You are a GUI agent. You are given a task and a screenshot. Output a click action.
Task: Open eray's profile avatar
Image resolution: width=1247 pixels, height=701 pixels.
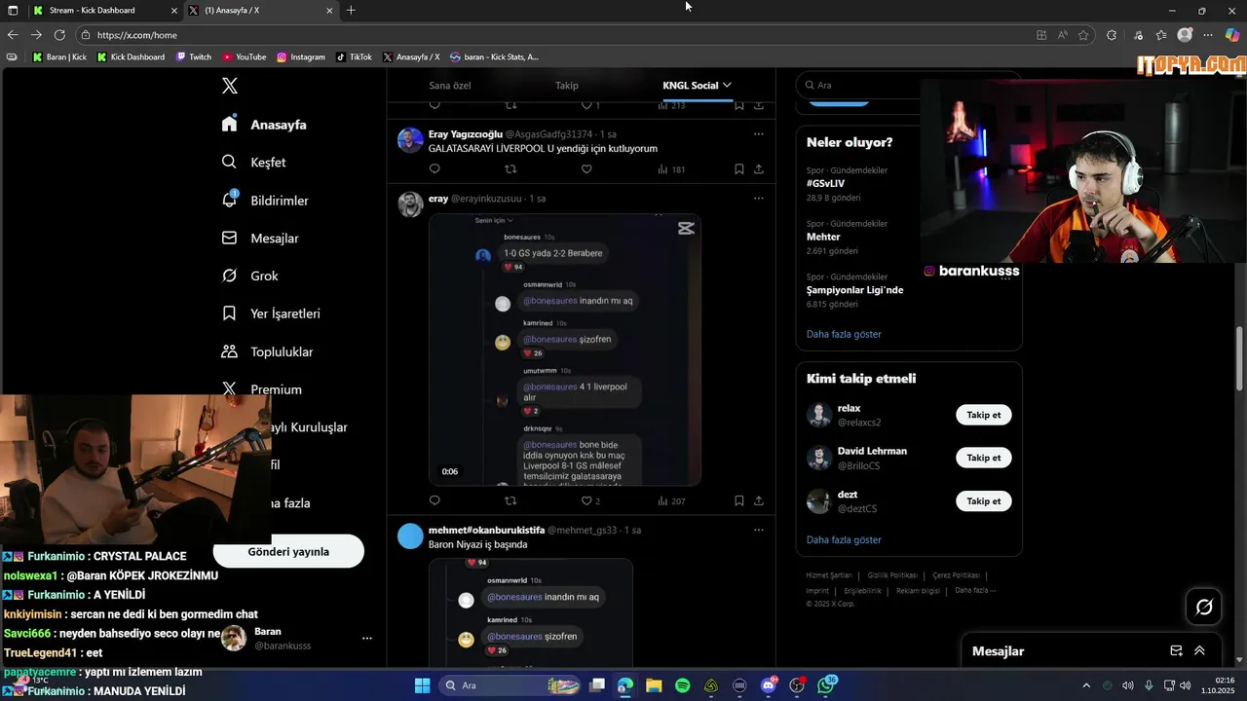[x=410, y=204]
